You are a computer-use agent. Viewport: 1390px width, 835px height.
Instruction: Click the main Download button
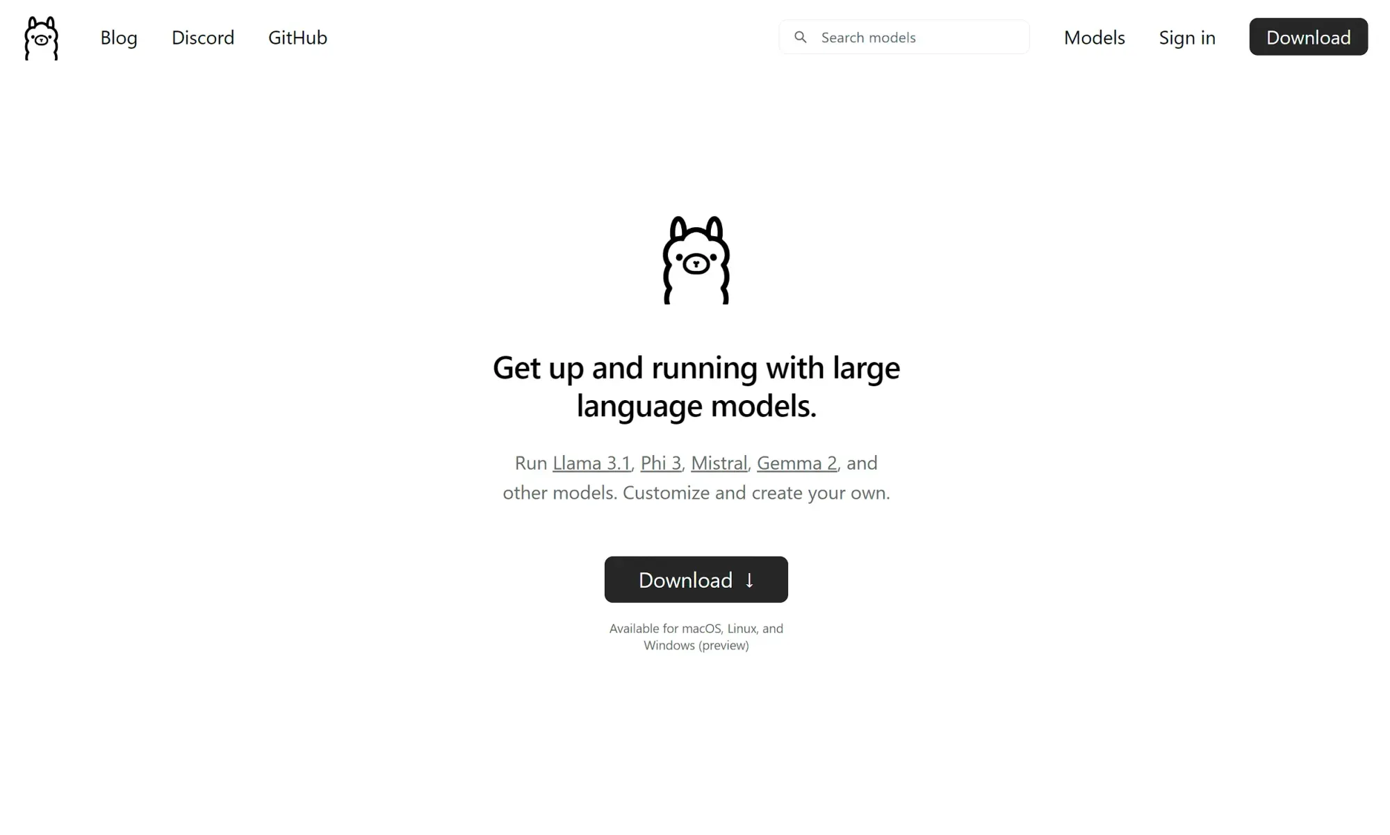point(696,579)
